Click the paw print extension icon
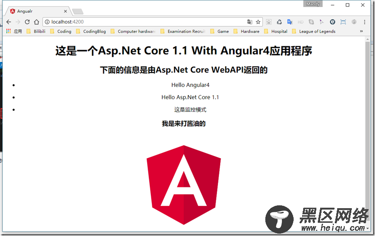This screenshot has height=236, width=375. pos(269,22)
